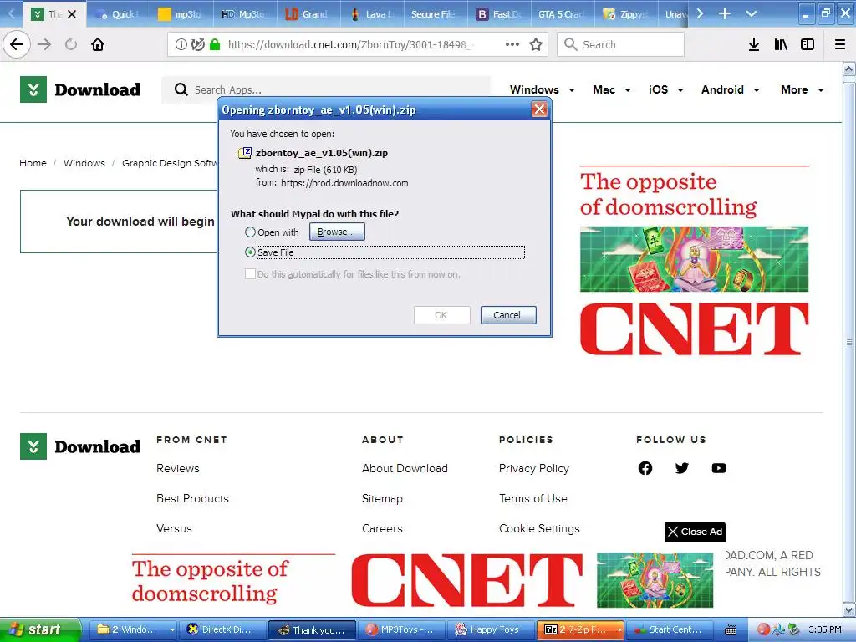Open the Cookie Settings link
The image size is (856, 642).
(x=539, y=528)
